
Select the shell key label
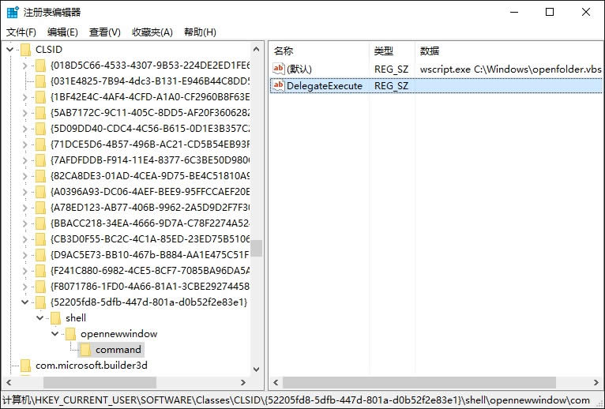click(x=76, y=318)
